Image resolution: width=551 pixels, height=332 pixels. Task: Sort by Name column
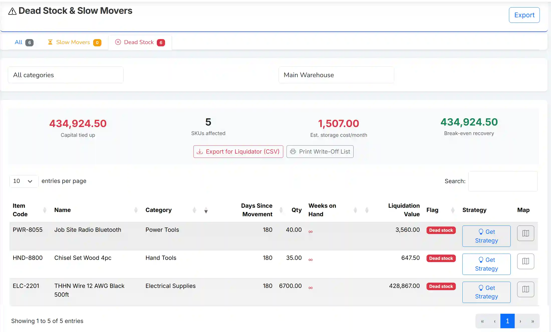(136, 210)
